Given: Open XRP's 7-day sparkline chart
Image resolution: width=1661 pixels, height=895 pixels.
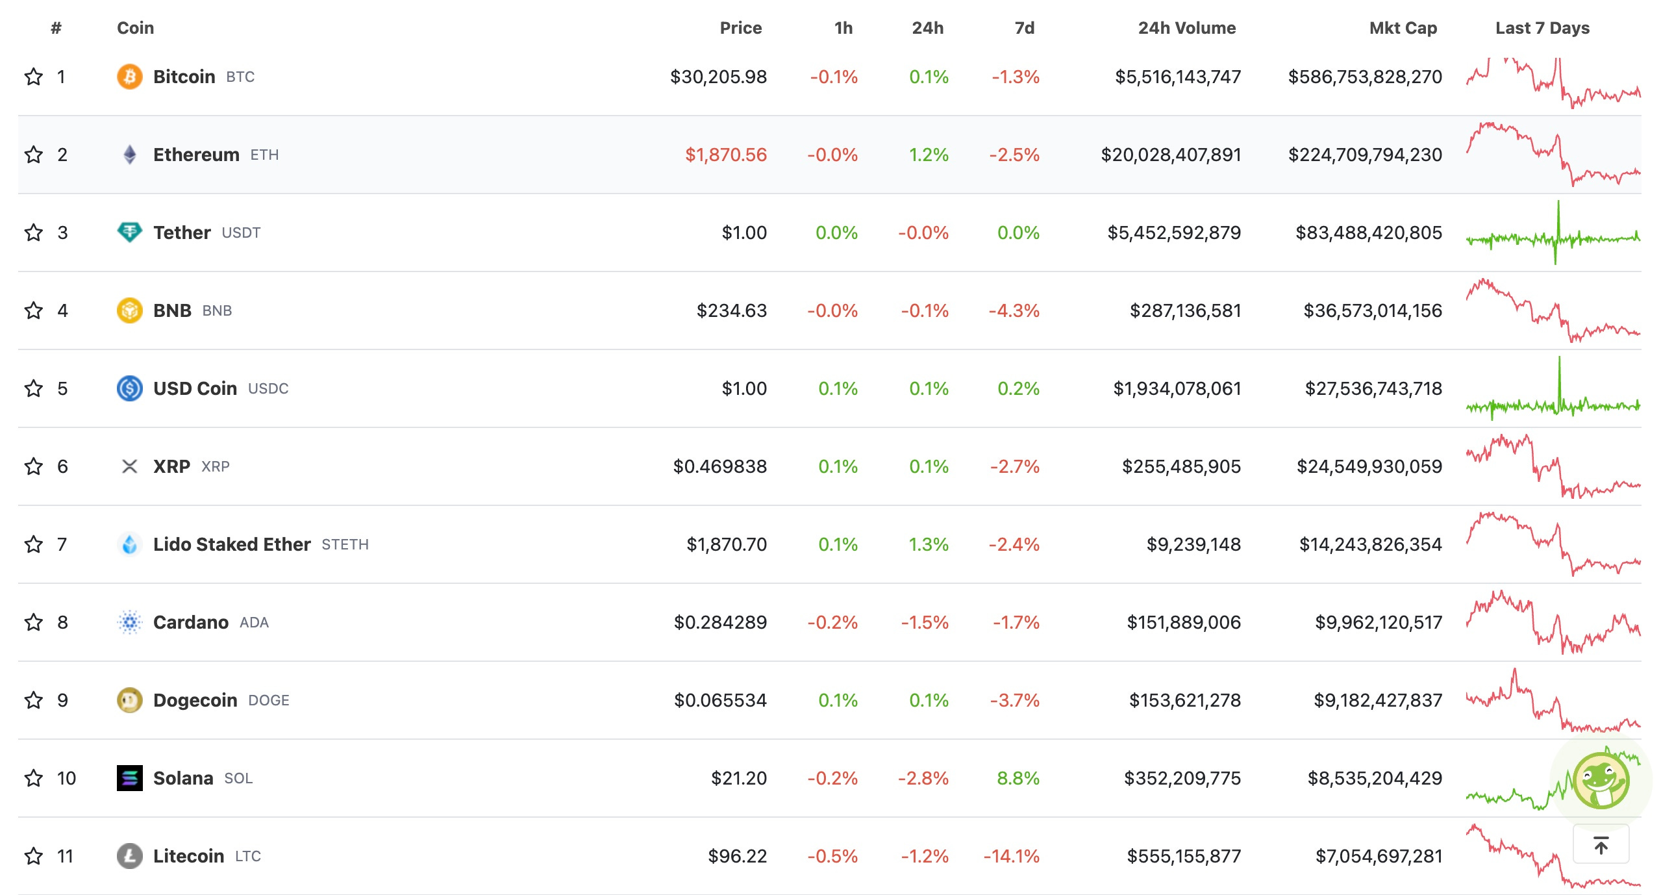Looking at the screenshot, I should (x=1553, y=466).
